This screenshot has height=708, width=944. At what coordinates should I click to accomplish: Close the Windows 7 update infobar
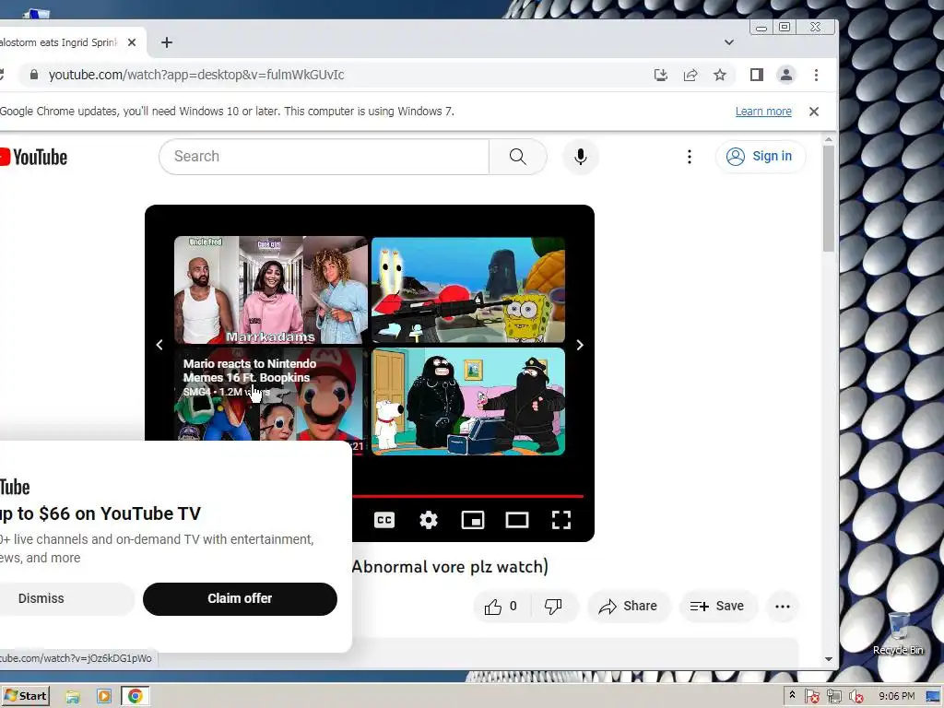(x=814, y=112)
